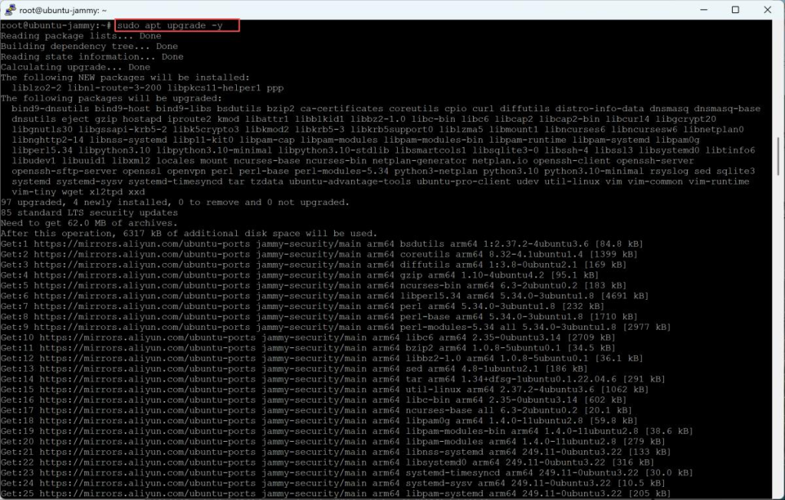The width and height of the screenshot is (785, 500).
Task: Click 'The following packages will be upgraded:' line
Action: (111, 98)
